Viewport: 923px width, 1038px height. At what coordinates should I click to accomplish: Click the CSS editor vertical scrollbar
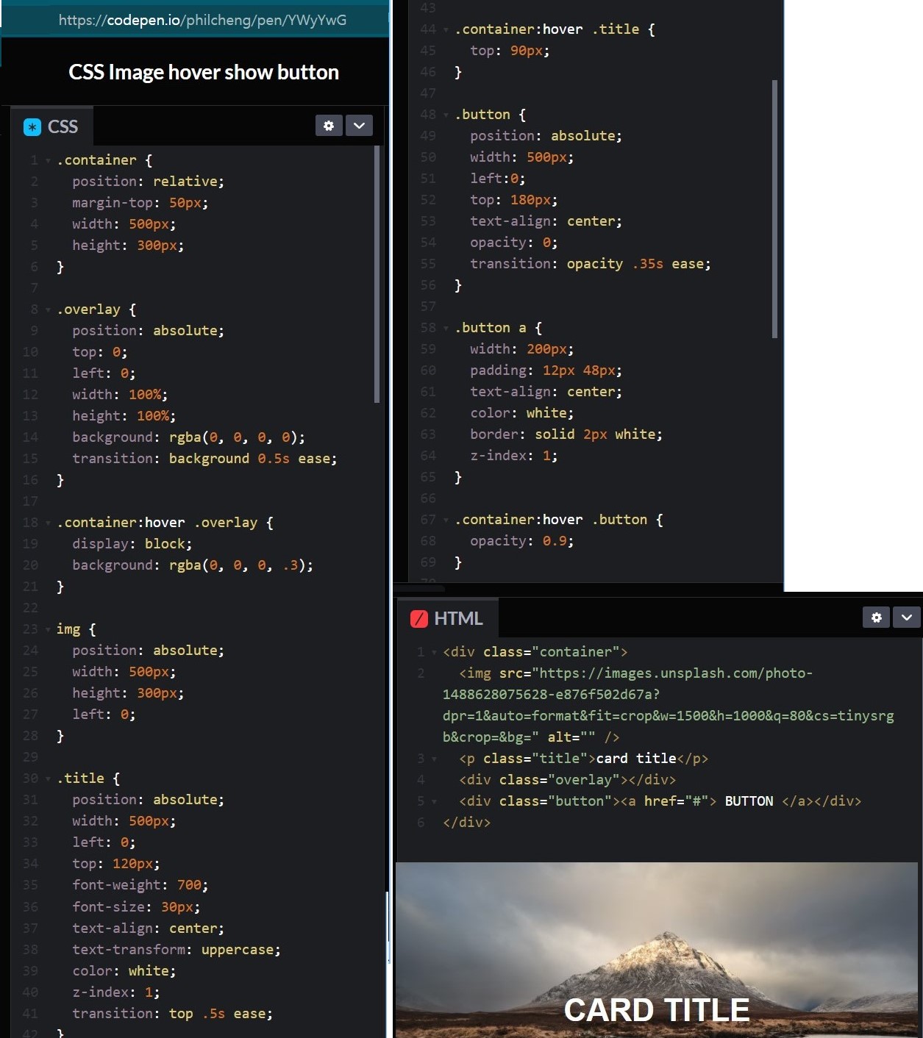[x=377, y=273]
